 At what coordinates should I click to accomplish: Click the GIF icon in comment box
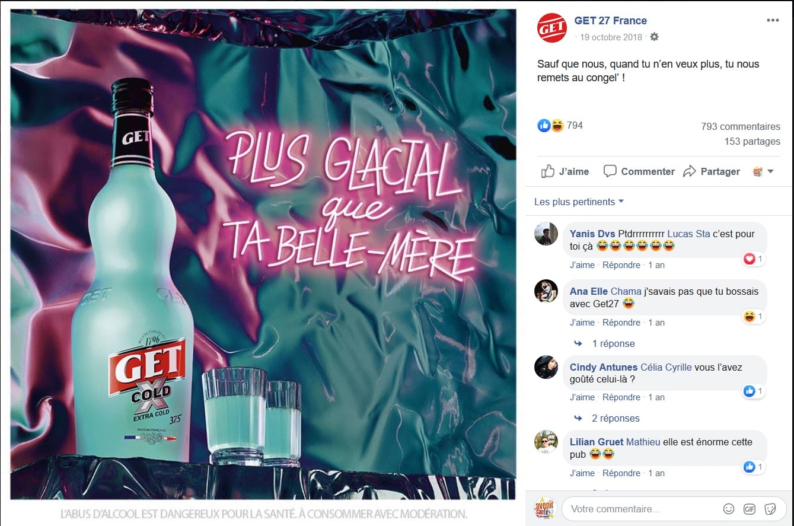[750, 509]
